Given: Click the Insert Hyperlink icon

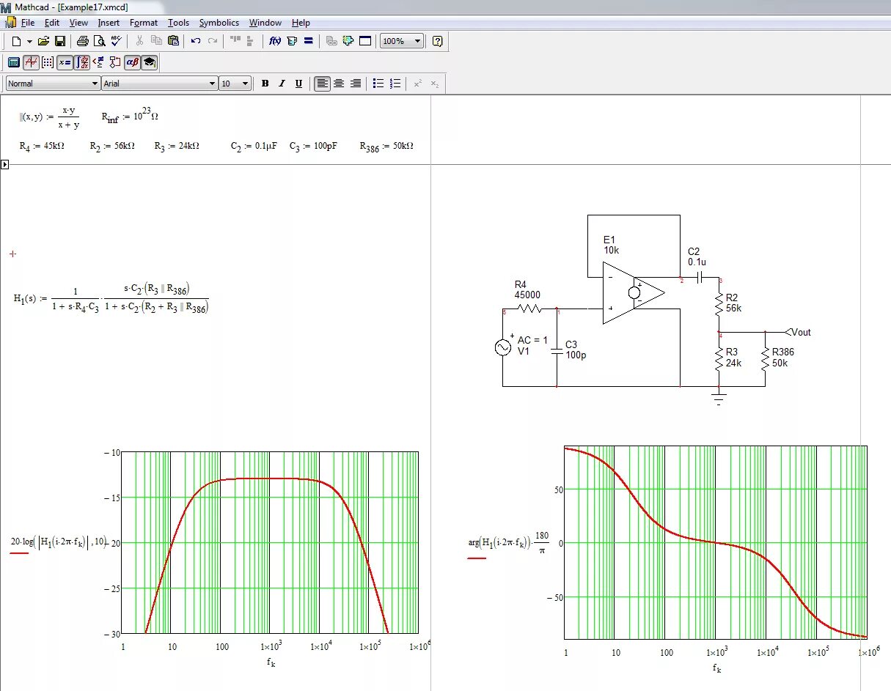Looking at the screenshot, I should point(331,41).
